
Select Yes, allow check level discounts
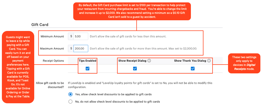[71, 94]
